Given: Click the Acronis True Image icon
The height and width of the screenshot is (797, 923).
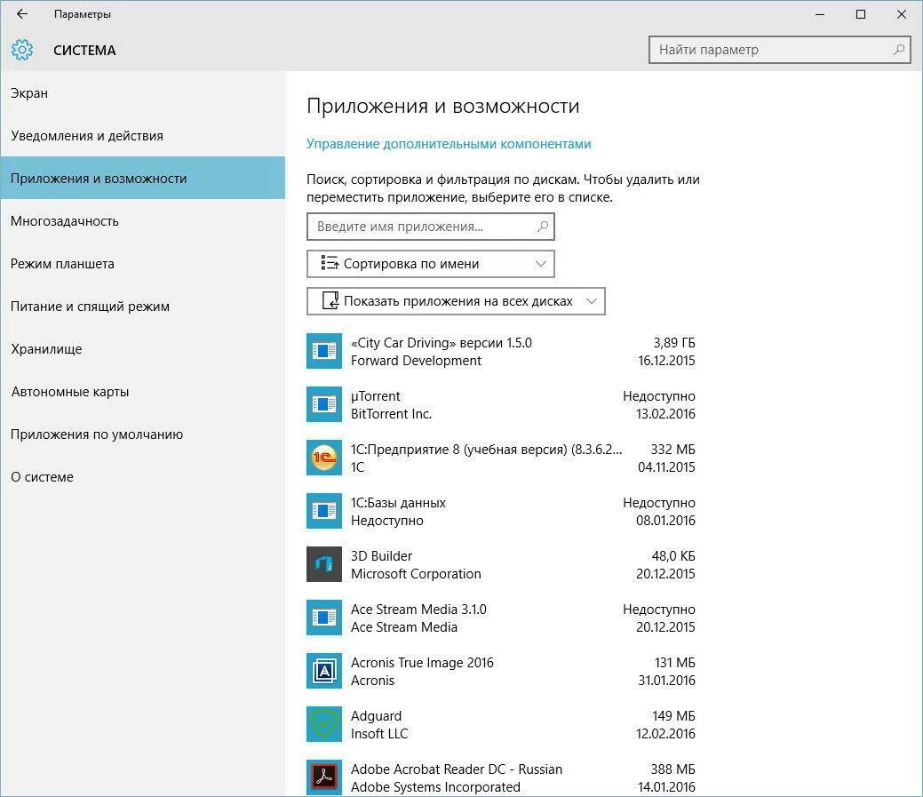Looking at the screenshot, I should point(323,671).
